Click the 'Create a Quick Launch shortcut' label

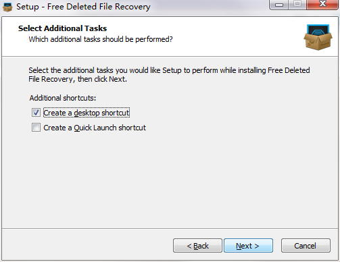coord(95,128)
